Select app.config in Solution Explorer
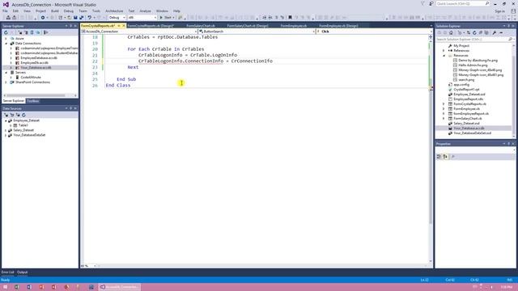Viewport: 518px width, 291px height. tap(461, 85)
